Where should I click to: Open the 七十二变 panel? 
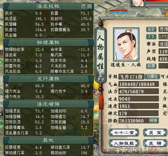tap(124, 133)
